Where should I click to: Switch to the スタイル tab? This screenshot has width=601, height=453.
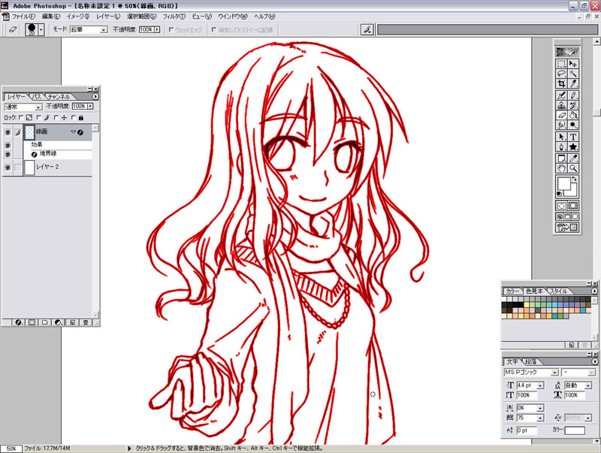(558, 291)
